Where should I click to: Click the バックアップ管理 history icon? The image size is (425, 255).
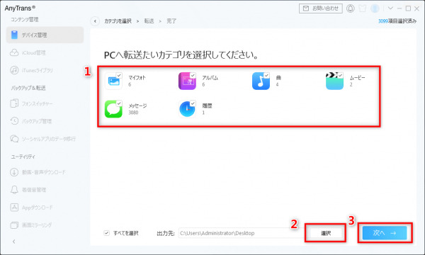click(x=14, y=121)
